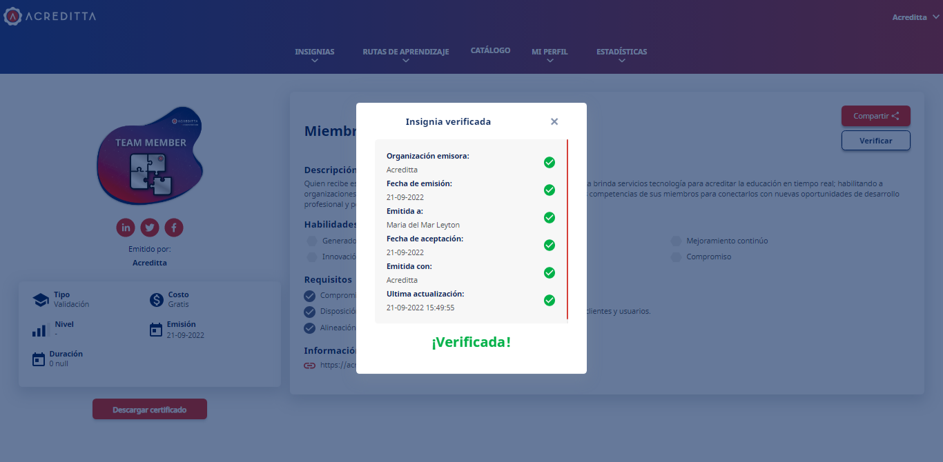Click the Gratis cost value

tap(178, 304)
